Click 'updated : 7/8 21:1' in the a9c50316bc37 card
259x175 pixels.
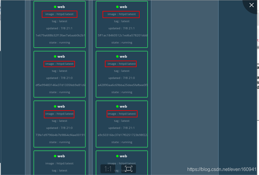(121, 128)
